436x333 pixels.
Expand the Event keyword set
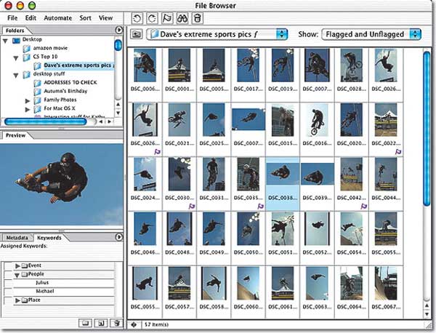pos(17,266)
